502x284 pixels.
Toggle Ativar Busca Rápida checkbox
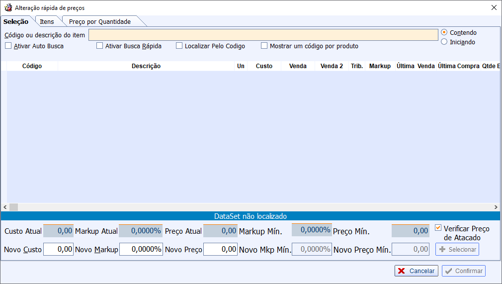click(x=100, y=46)
